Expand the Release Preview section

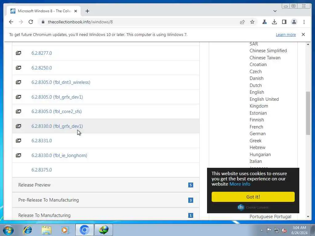(106, 185)
